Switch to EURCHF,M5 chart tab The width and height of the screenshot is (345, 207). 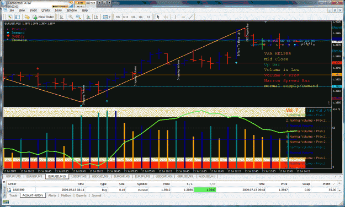point(121,177)
